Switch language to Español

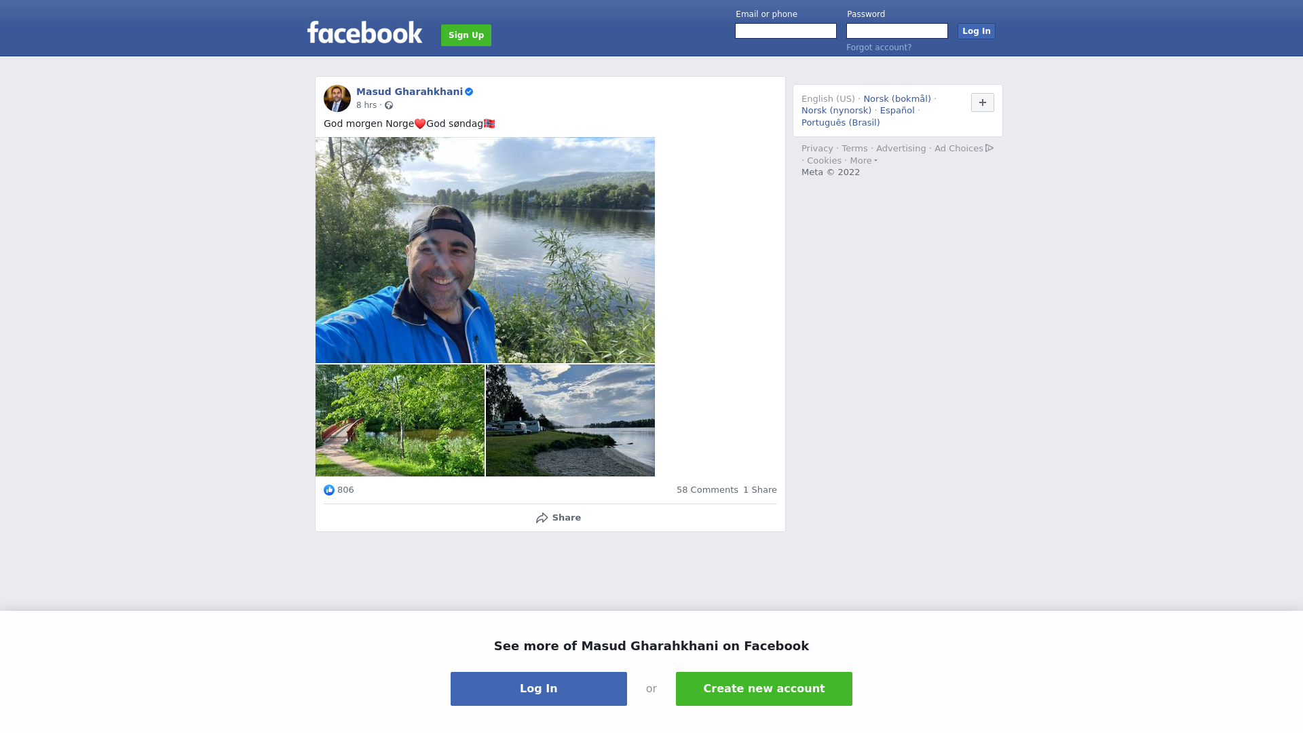(897, 111)
